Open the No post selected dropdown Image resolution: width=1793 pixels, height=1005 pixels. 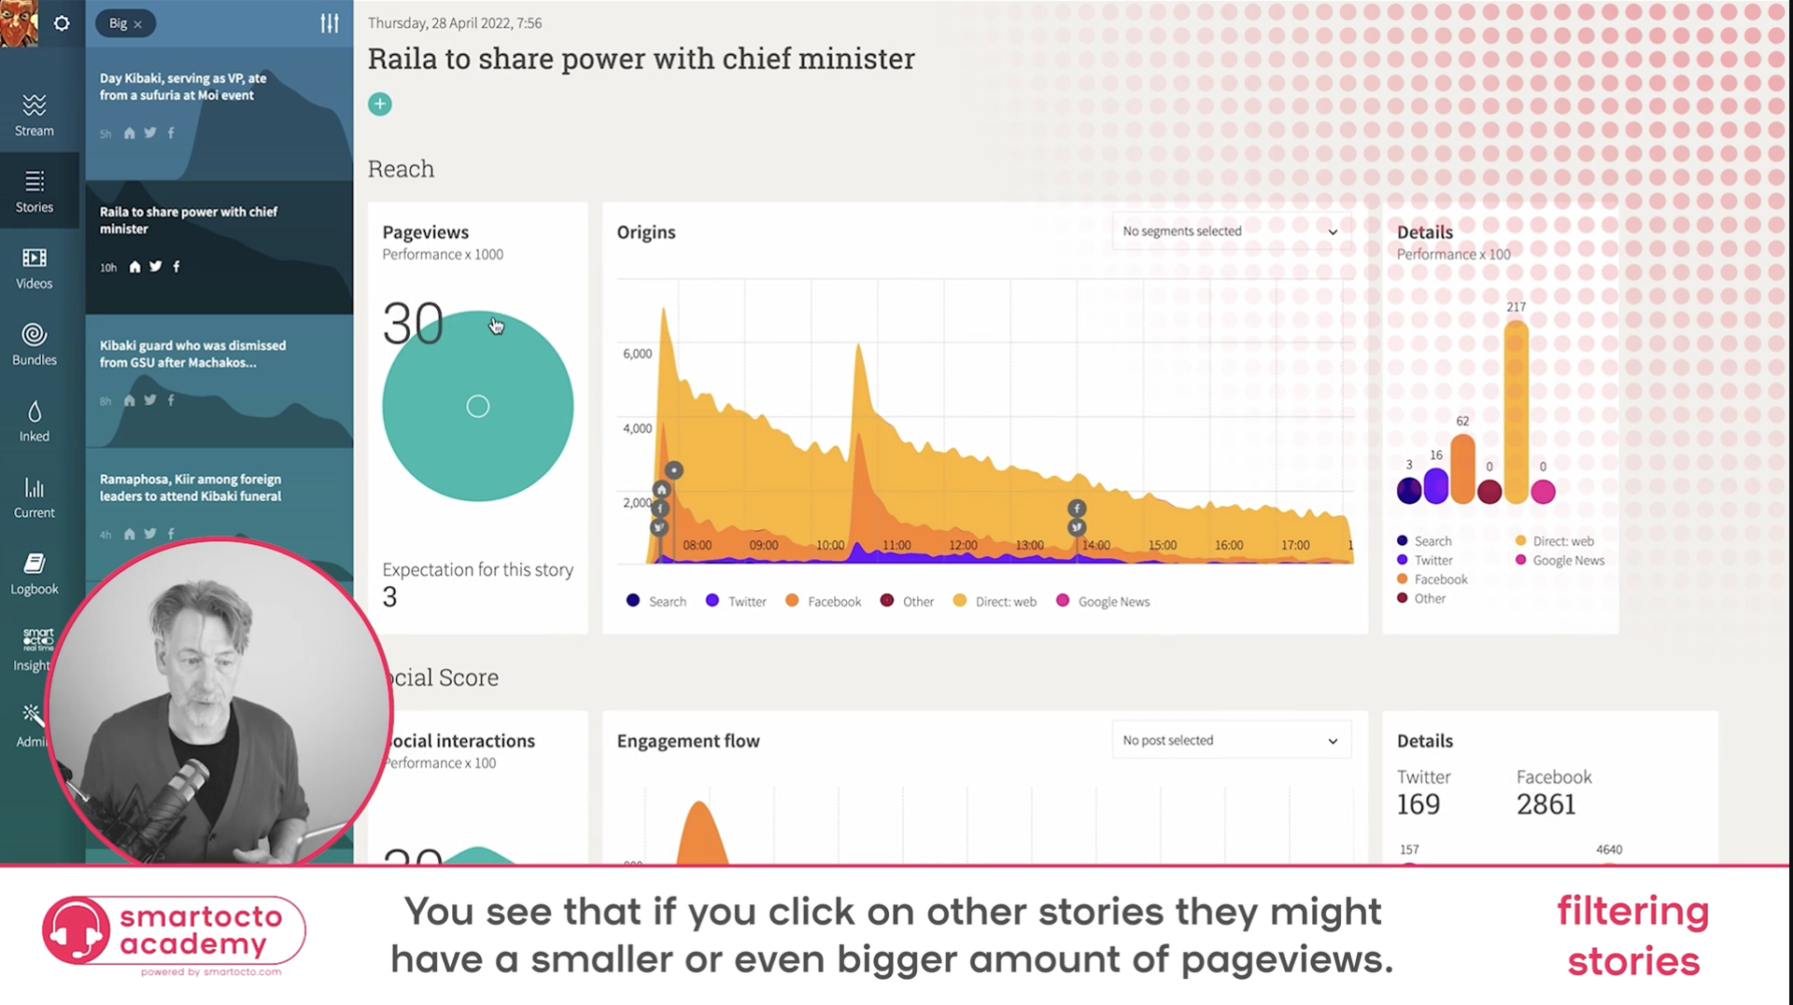tap(1230, 740)
